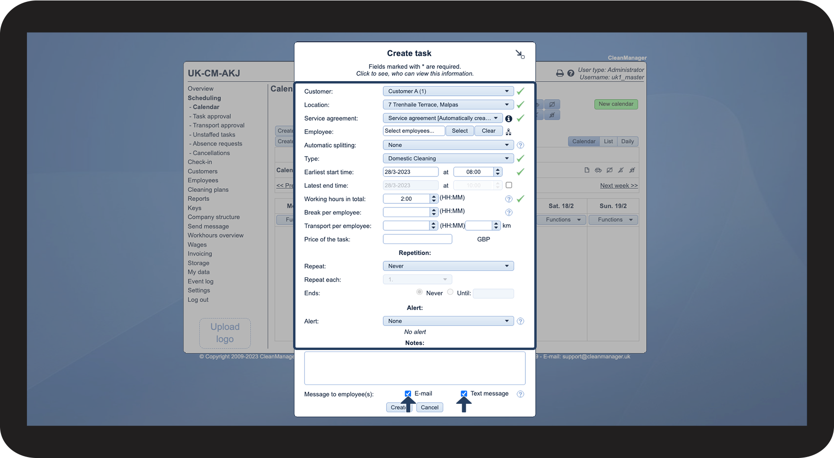The height and width of the screenshot is (458, 834).
Task: Click the Create button in dialog
Action: 399,408
